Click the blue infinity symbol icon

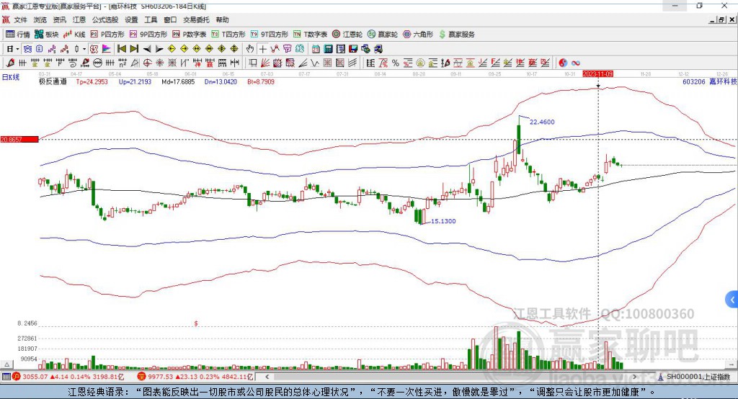tap(575, 63)
